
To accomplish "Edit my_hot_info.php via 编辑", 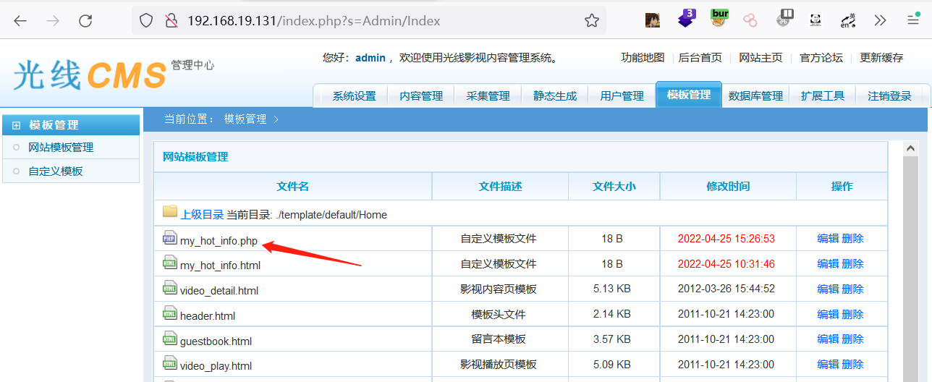I will pos(828,239).
